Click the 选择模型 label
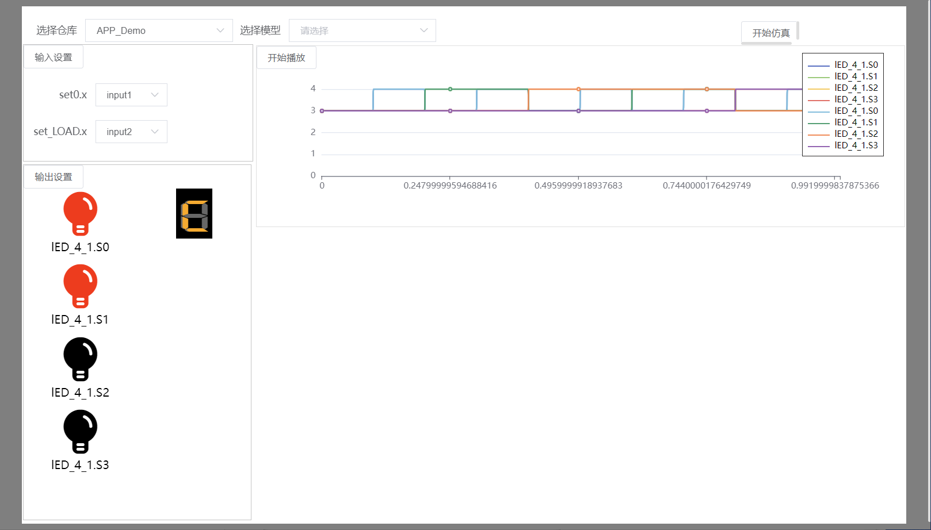 [260, 30]
